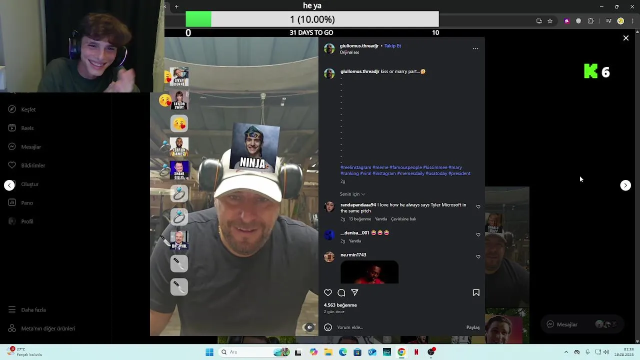
Task: Open Keşfet in the Instagram sidebar
Action: pos(22,109)
